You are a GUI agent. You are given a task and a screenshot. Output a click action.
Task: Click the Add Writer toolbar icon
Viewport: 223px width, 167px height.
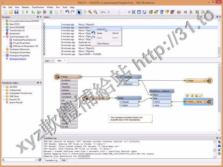coord(156,12)
